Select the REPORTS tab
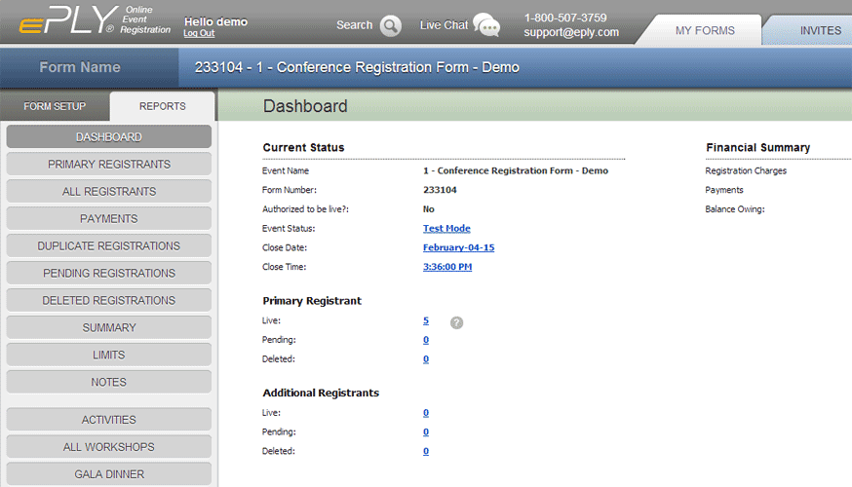852x487 pixels. (x=163, y=106)
